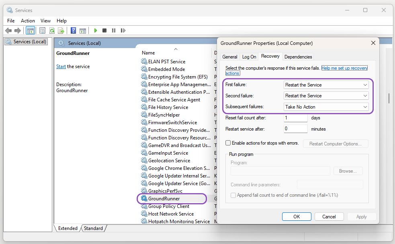Click the Forward arrow toolbar icon
The width and height of the screenshot is (395, 244).
click(18, 31)
